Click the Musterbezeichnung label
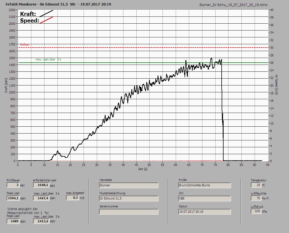 [x=112, y=193]
